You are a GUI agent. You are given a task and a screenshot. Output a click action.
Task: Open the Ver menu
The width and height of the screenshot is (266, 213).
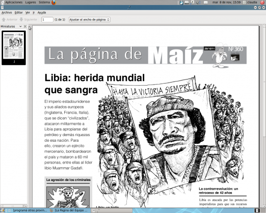28,13
